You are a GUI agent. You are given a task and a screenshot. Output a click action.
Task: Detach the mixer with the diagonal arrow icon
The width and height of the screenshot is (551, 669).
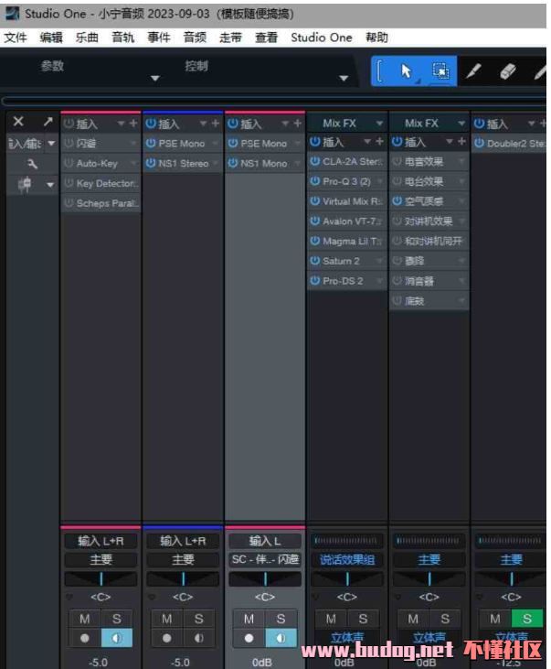click(x=48, y=122)
